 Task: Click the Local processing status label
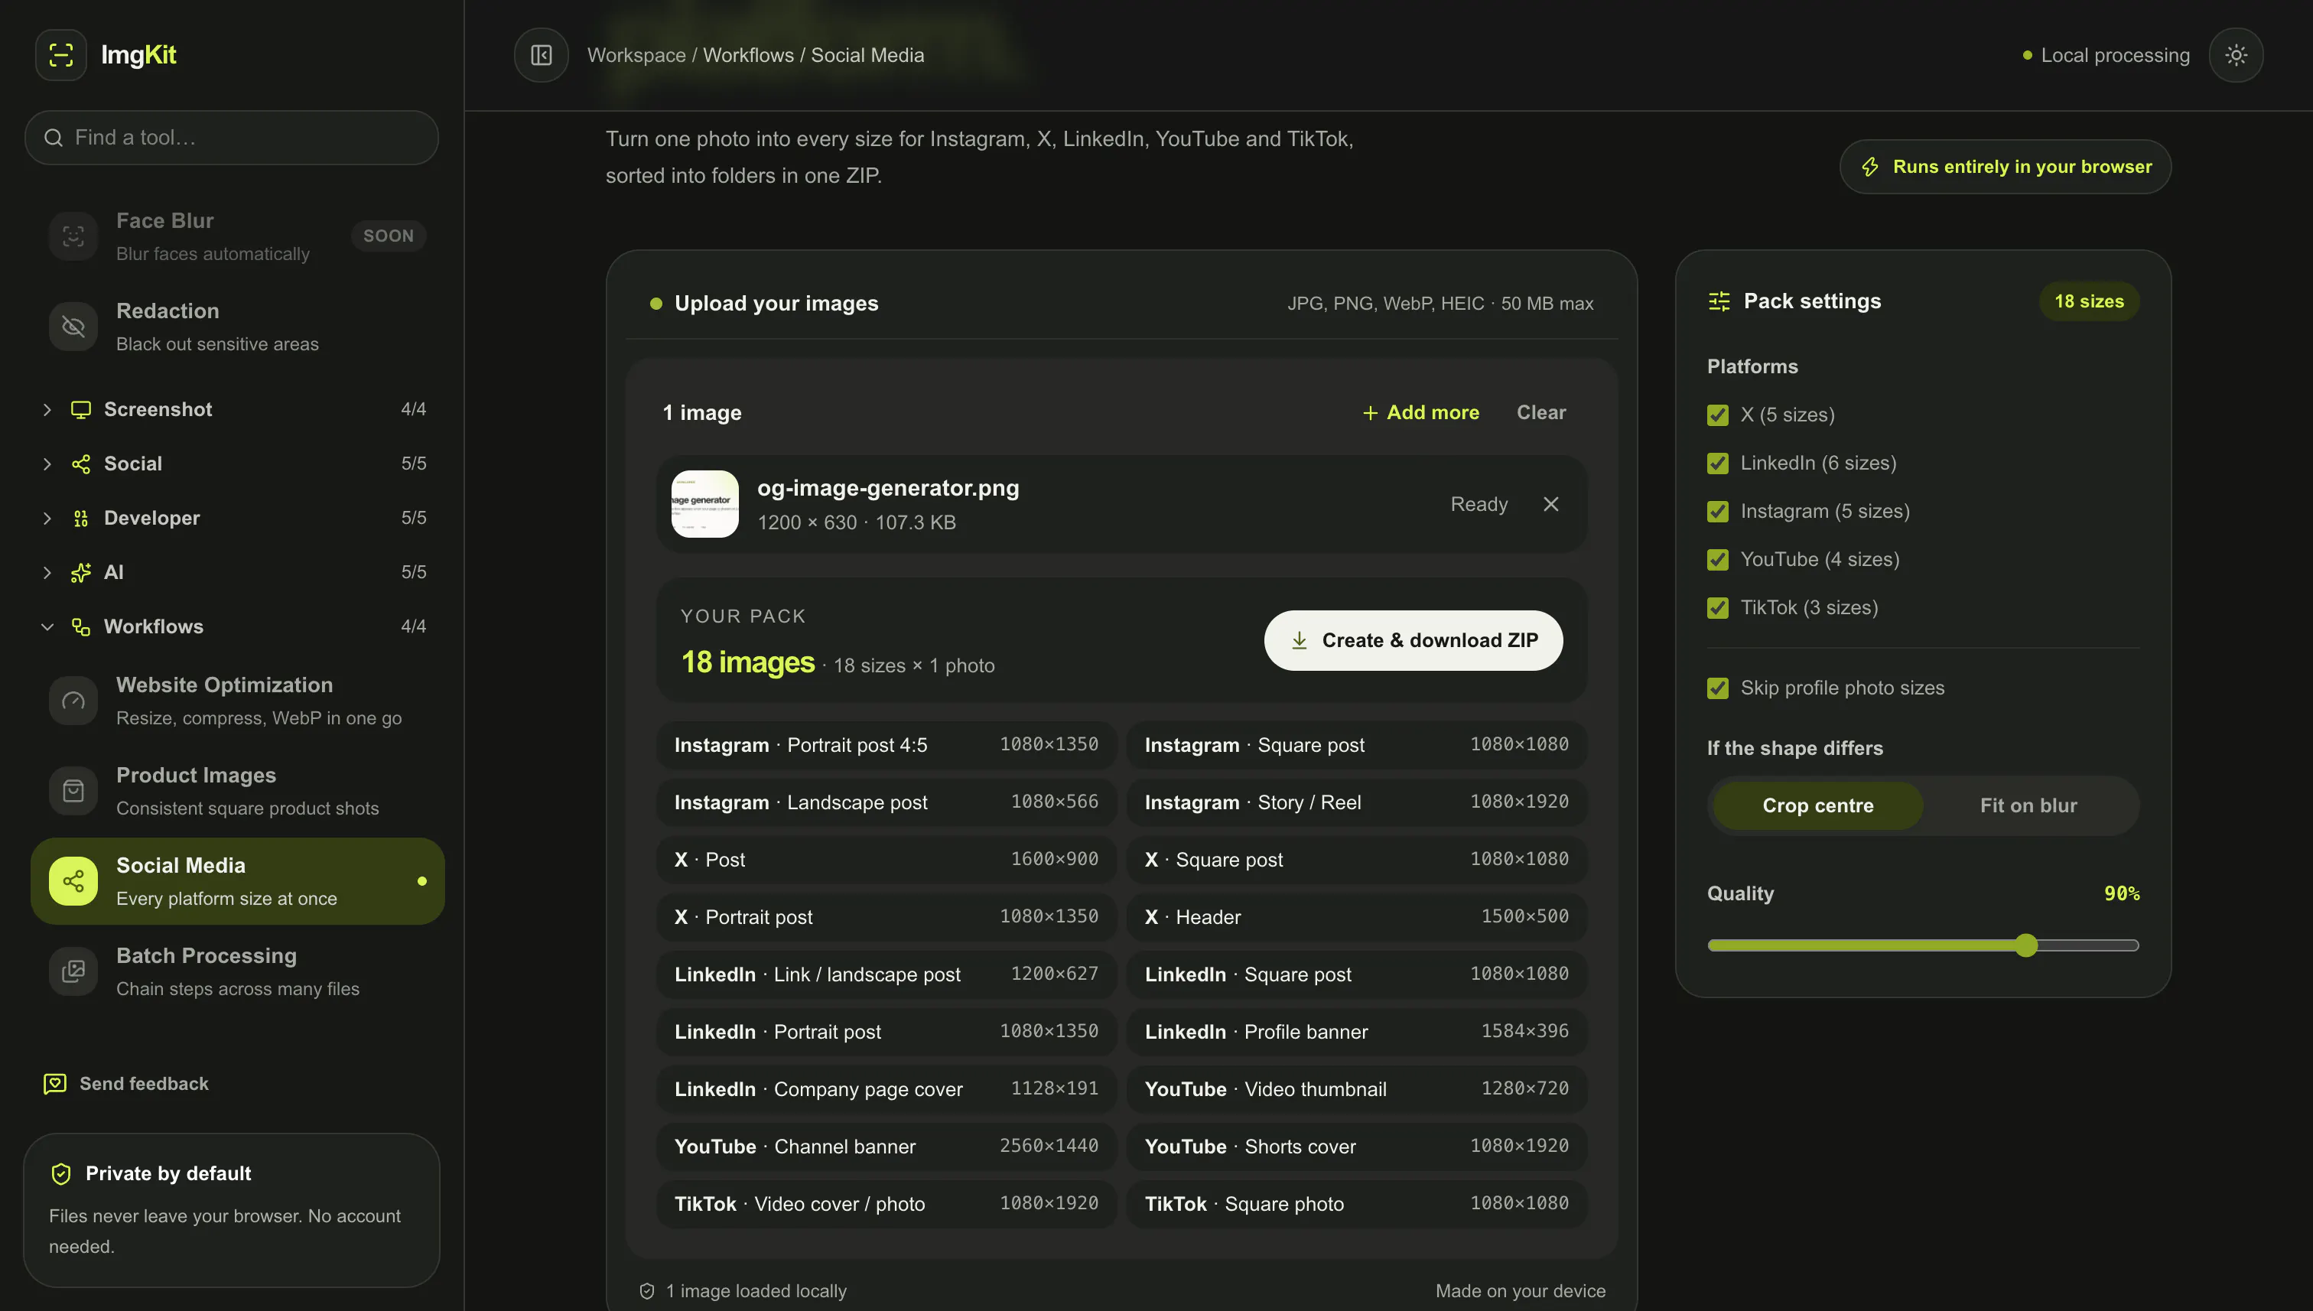(x=2115, y=55)
